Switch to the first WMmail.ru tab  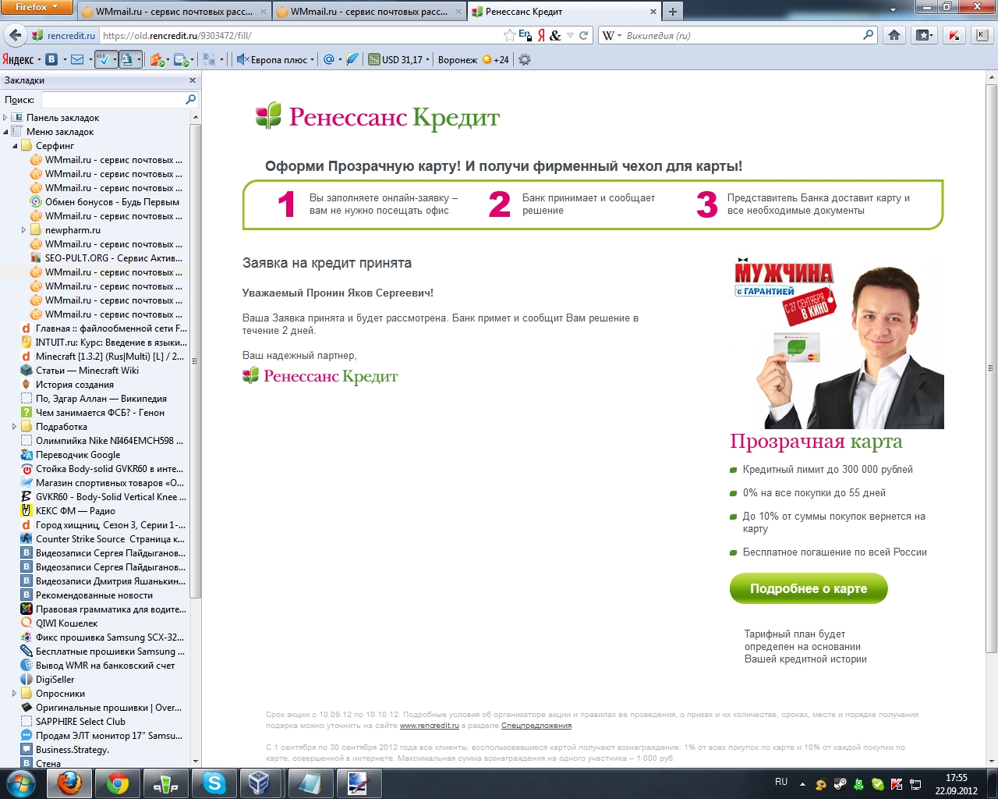173,12
